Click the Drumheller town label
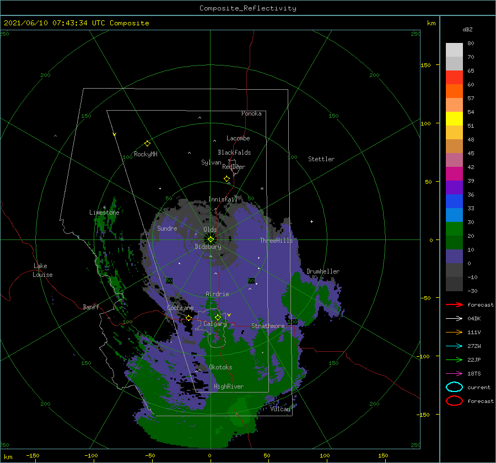 tap(323, 271)
